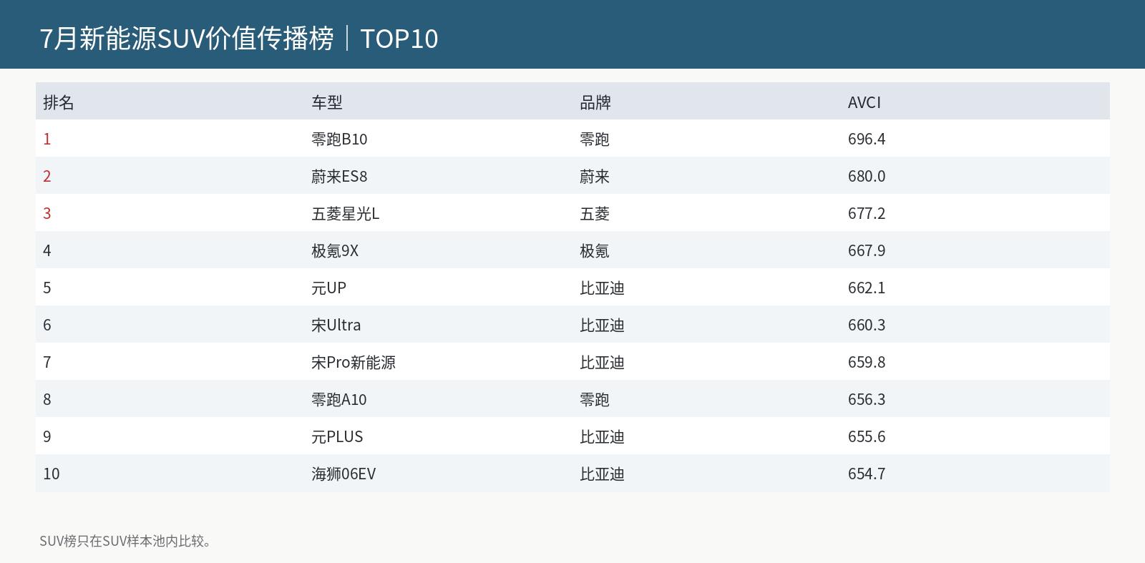This screenshot has width=1145, height=563.
Task: Click the rank number in the 元PLUS row
Action: (x=47, y=436)
